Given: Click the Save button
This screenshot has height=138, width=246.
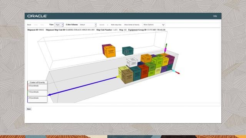Looking at the screenshot, I should [29, 109].
